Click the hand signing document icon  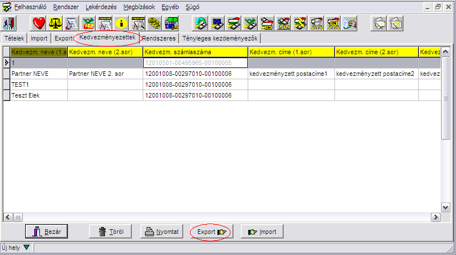pos(349,23)
